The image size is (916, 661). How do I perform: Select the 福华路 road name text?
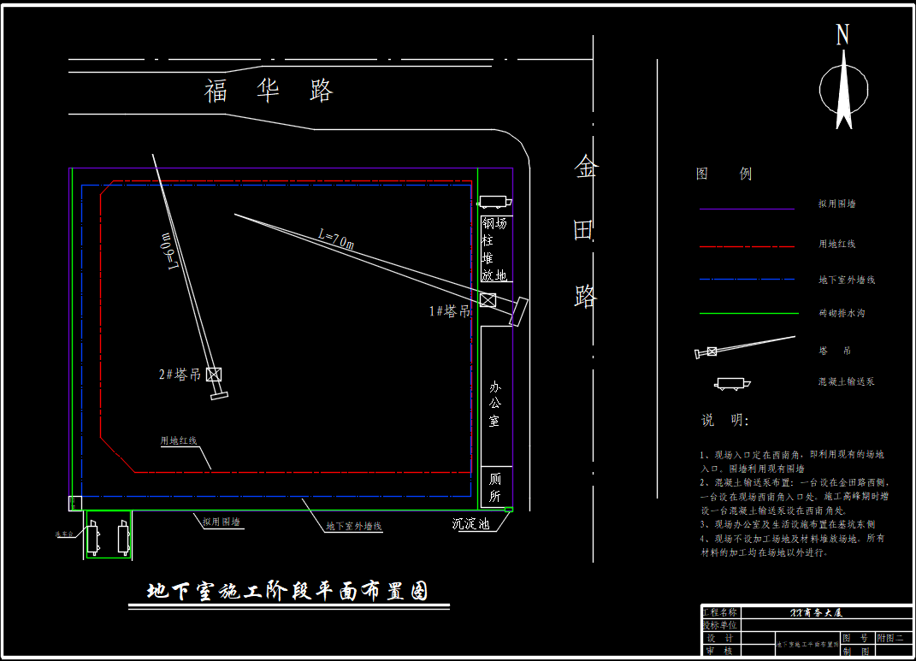(269, 91)
